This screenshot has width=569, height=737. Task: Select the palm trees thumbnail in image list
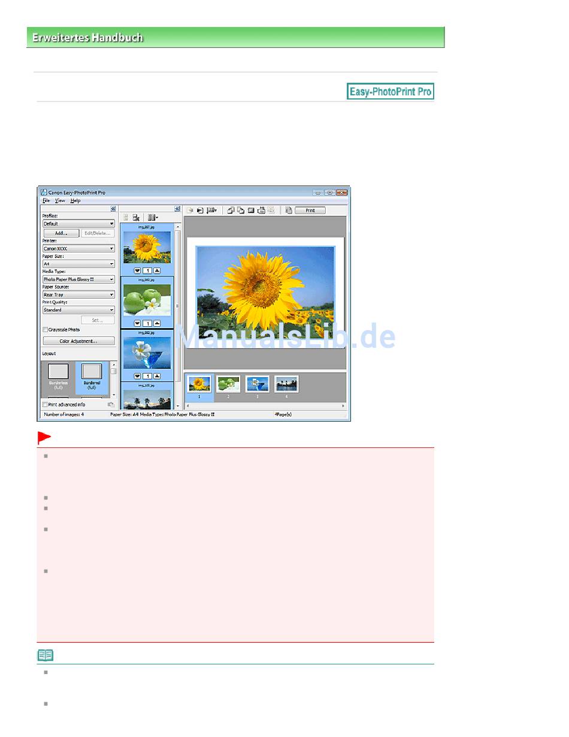tap(147, 399)
